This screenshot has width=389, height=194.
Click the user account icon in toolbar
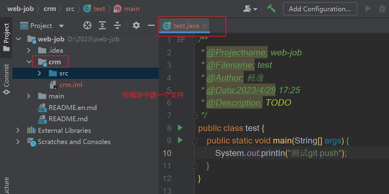(x=250, y=9)
